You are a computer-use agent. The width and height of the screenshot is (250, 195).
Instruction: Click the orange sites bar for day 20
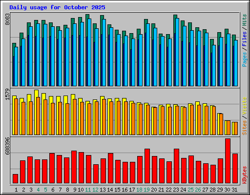coord(155,121)
